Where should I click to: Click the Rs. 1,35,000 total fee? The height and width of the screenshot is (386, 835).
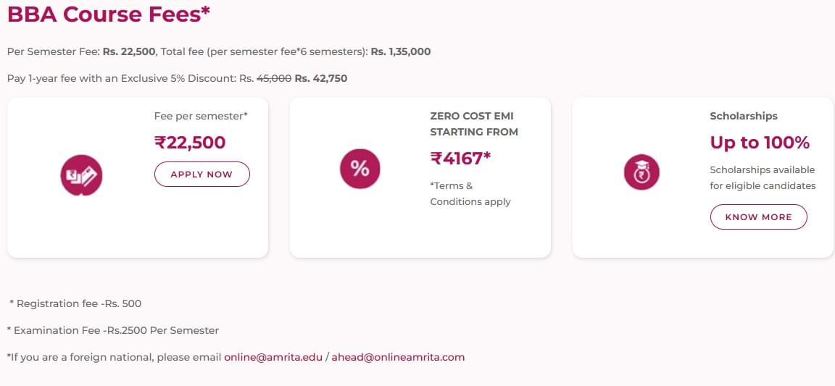click(x=401, y=51)
